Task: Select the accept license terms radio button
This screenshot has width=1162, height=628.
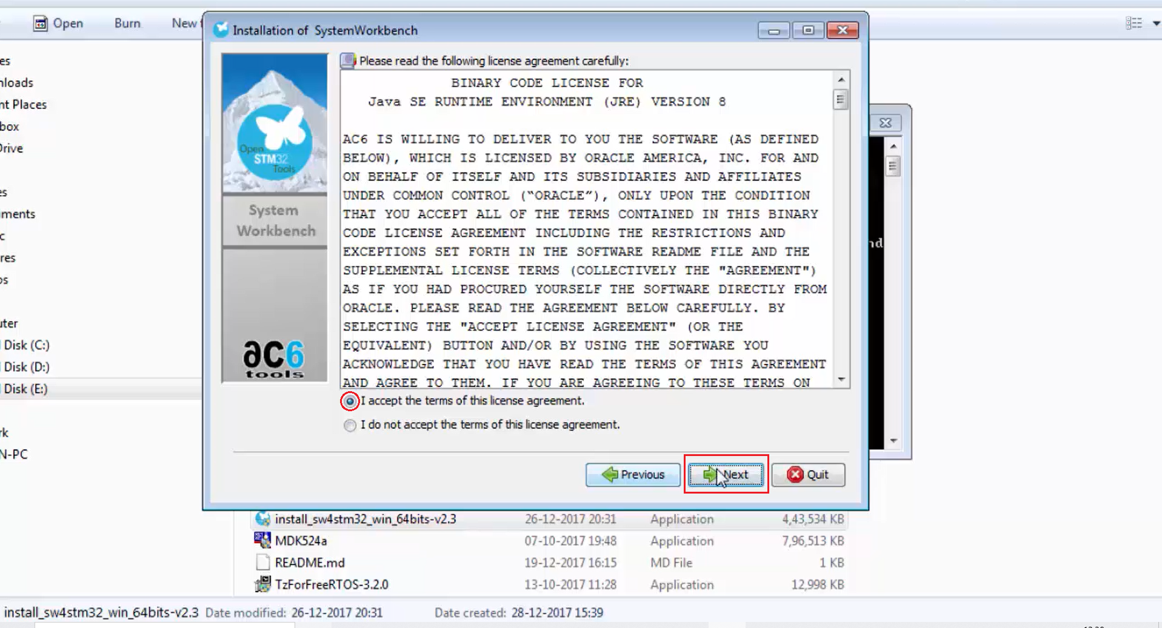Action: [350, 401]
